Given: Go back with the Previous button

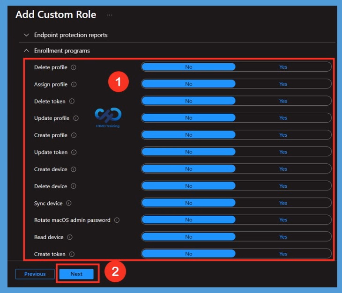Looking at the screenshot, I should click(x=35, y=274).
